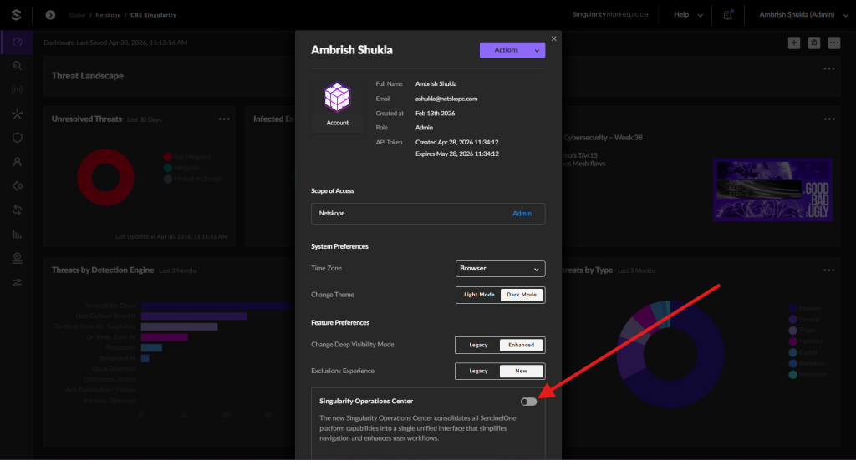Set Exclusions Experience to Legacy
Image resolution: width=856 pixels, height=460 pixels.
tap(478, 372)
